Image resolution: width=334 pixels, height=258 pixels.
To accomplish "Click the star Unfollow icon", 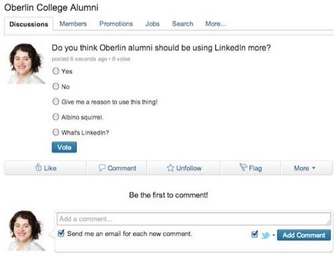I will coord(170,168).
